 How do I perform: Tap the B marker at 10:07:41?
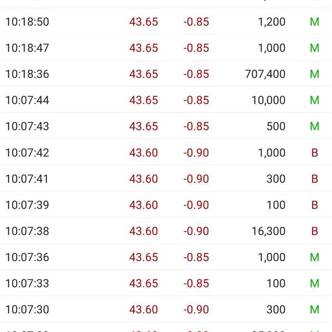(x=315, y=179)
